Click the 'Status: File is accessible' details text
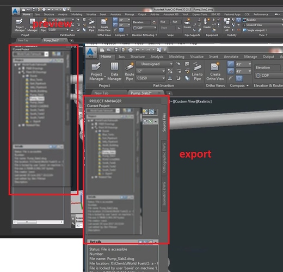283x272 pixels. click(x=108, y=249)
